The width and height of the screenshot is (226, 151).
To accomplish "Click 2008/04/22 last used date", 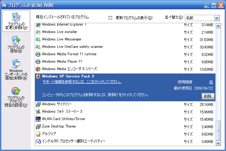I will click(x=203, y=88).
